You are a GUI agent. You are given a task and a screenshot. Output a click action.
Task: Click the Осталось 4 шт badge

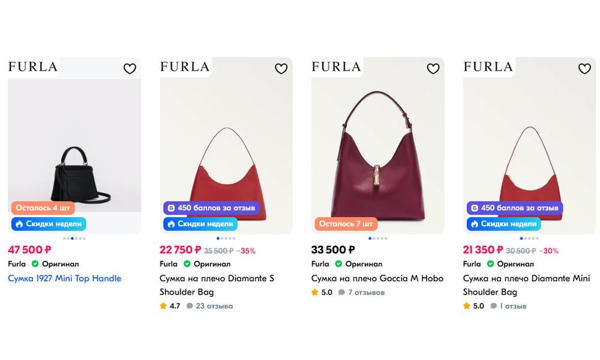43,208
